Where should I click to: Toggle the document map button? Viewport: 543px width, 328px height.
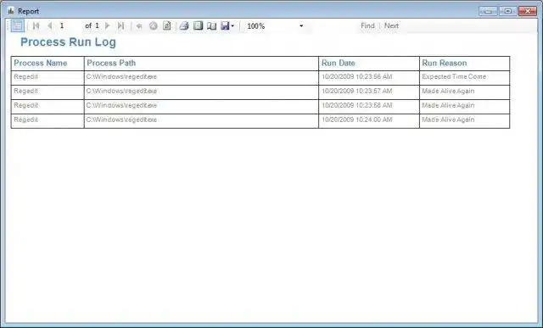[x=17, y=25]
